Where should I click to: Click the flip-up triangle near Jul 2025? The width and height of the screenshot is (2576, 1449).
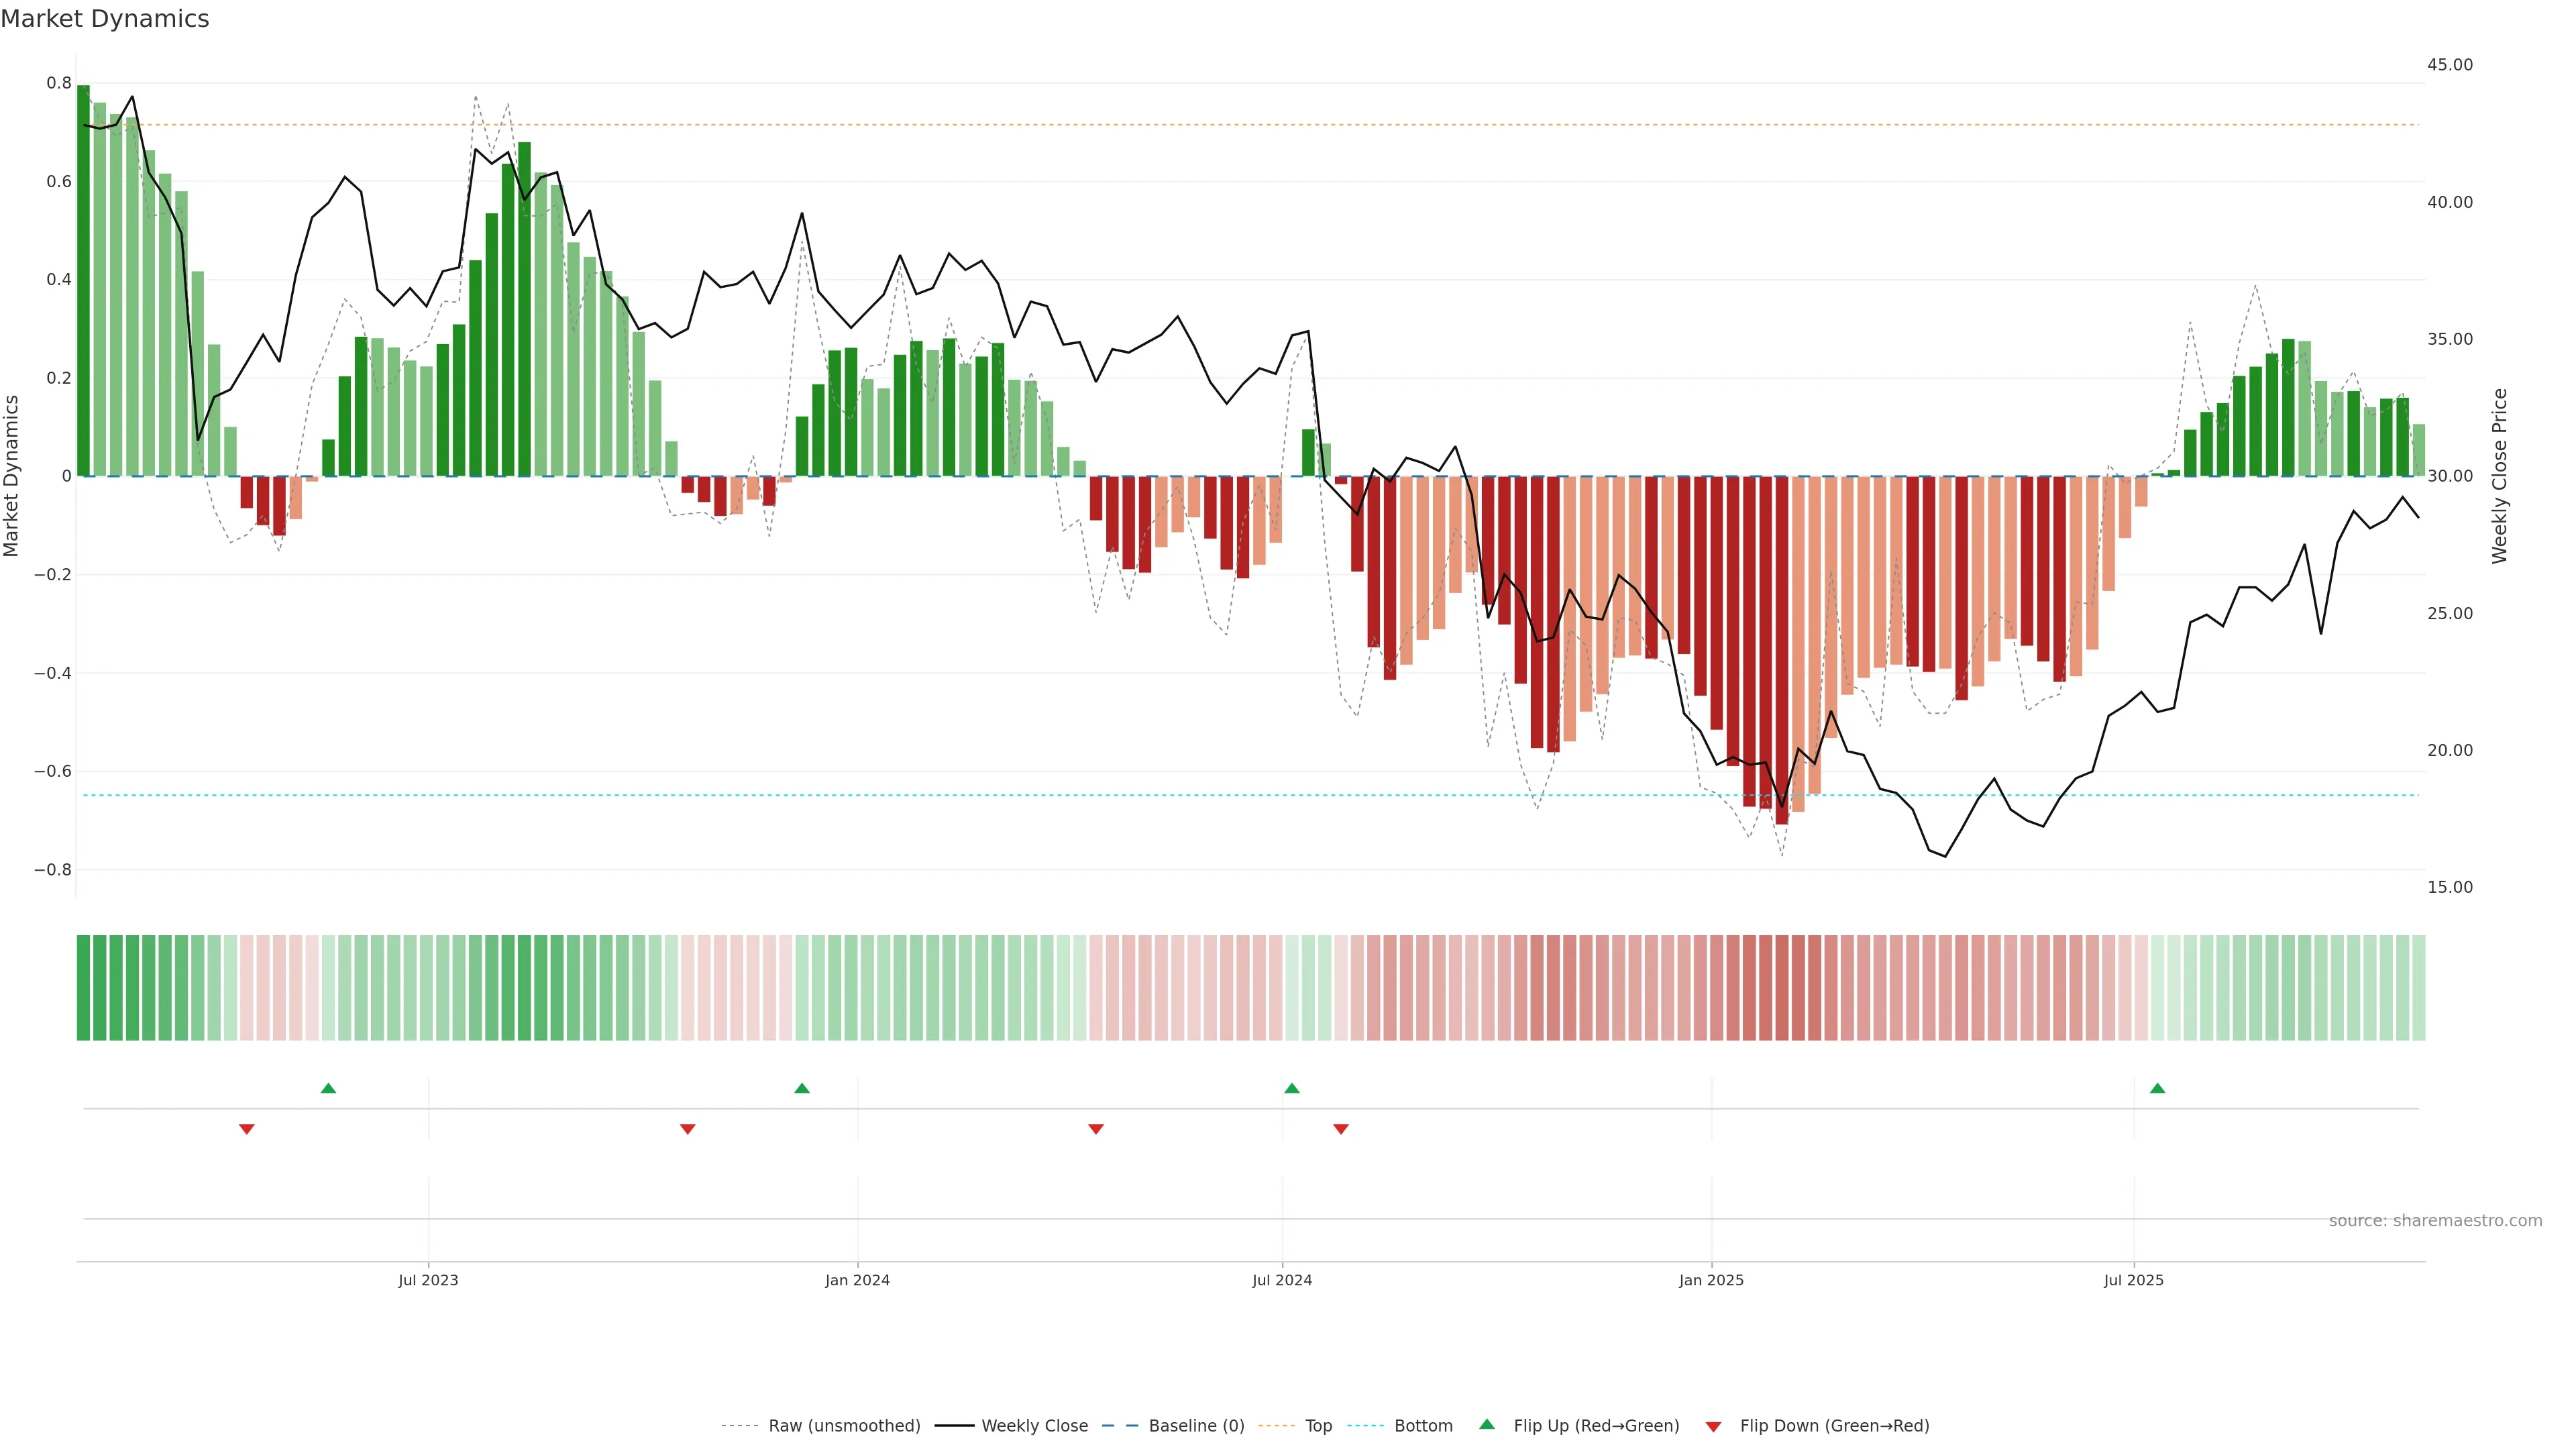[2157, 1088]
